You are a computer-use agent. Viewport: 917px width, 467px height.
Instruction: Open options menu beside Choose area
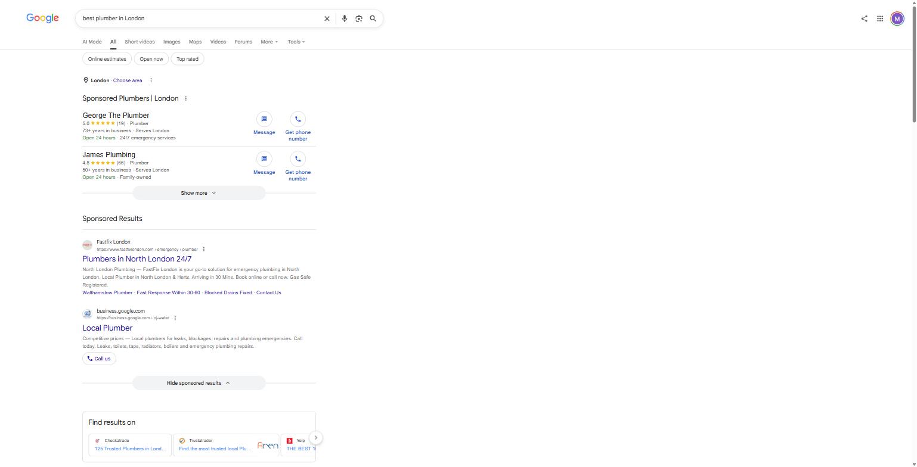[151, 80]
